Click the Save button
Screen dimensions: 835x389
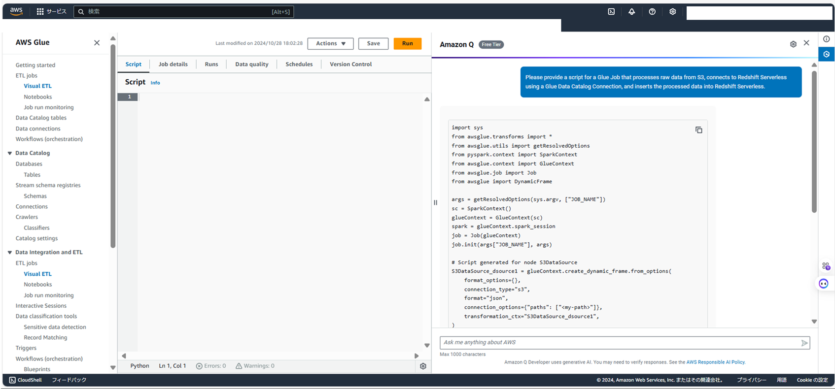point(373,43)
